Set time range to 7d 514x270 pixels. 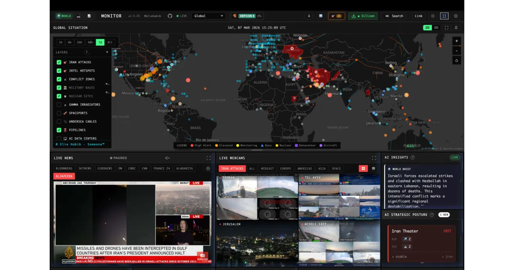click(100, 42)
